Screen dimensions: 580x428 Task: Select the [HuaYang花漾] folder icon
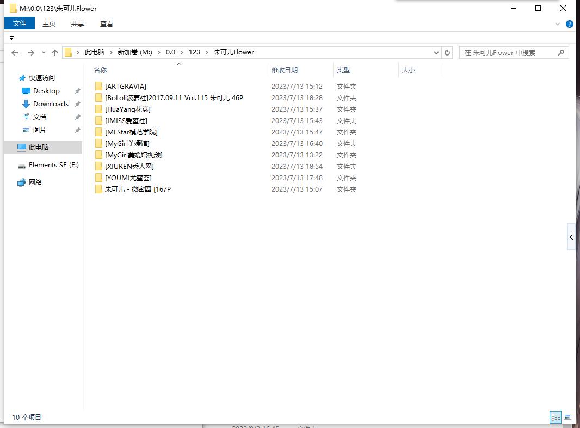98,109
